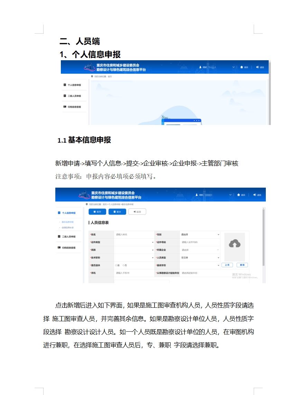Click the 上传 button under photo area
The width and height of the screenshot is (299, 395).
click(227, 265)
